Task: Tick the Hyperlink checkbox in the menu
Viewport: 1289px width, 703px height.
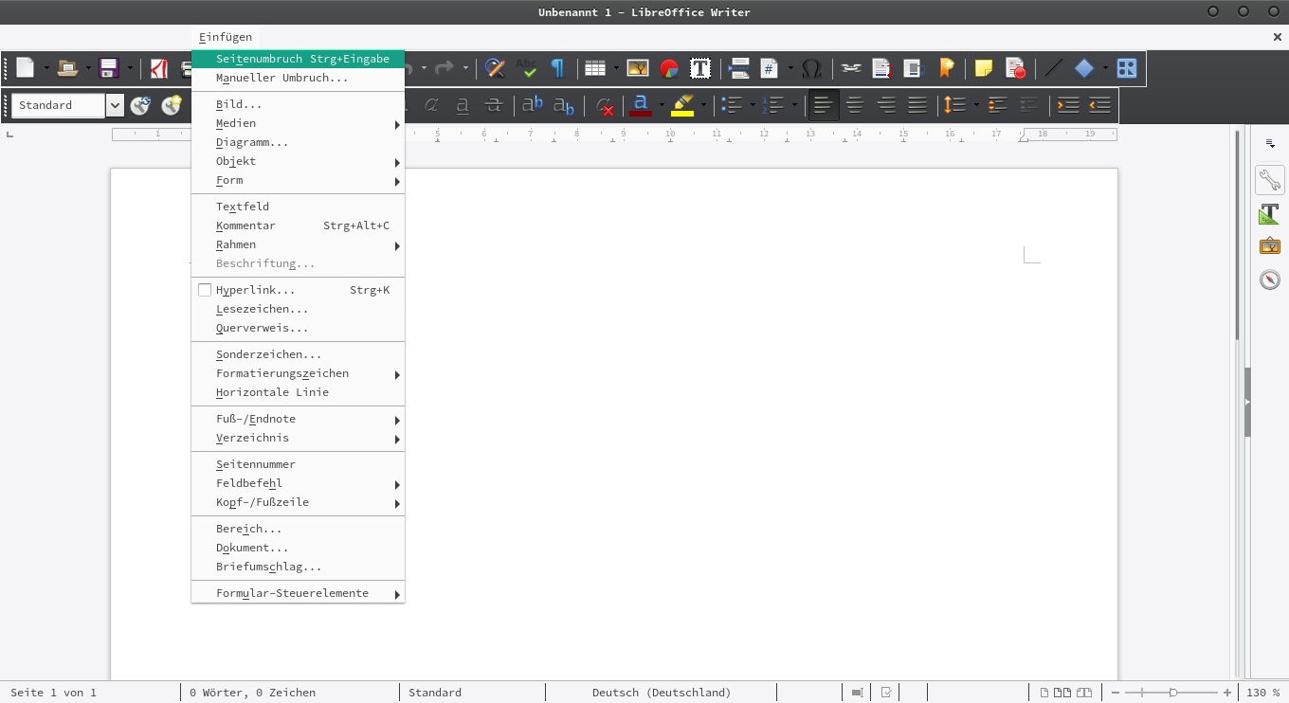Action: [205, 290]
